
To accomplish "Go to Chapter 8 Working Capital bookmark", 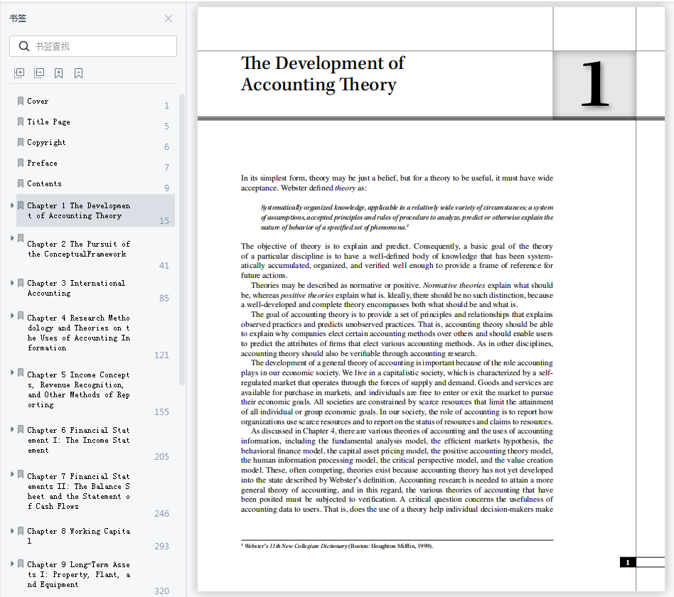I will 79,536.
